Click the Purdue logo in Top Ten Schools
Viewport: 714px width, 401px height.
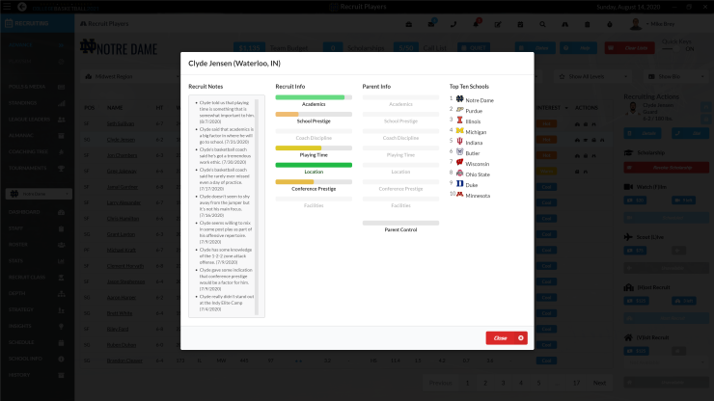[x=459, y=110]
